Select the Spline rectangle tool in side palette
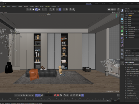Image resolution: width=139 pixels, height=104 pixels. [122, 15]
